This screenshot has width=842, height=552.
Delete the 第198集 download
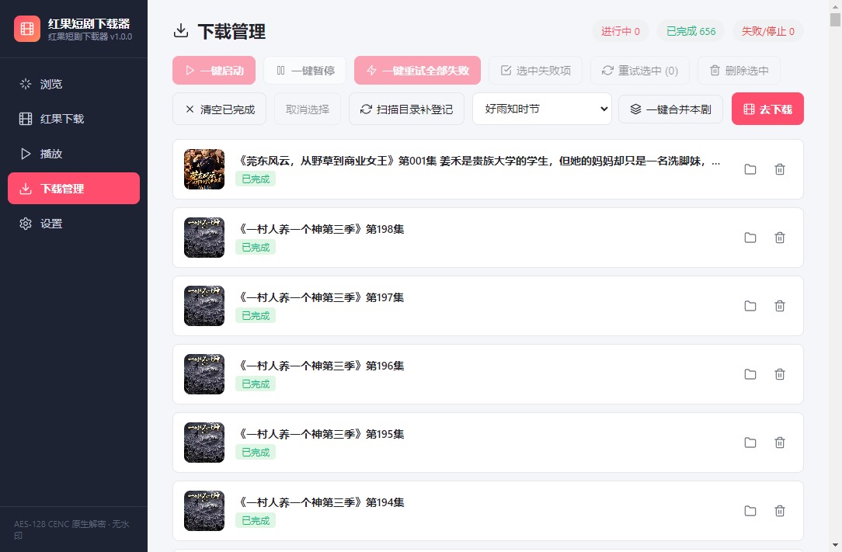coord(780,238)
